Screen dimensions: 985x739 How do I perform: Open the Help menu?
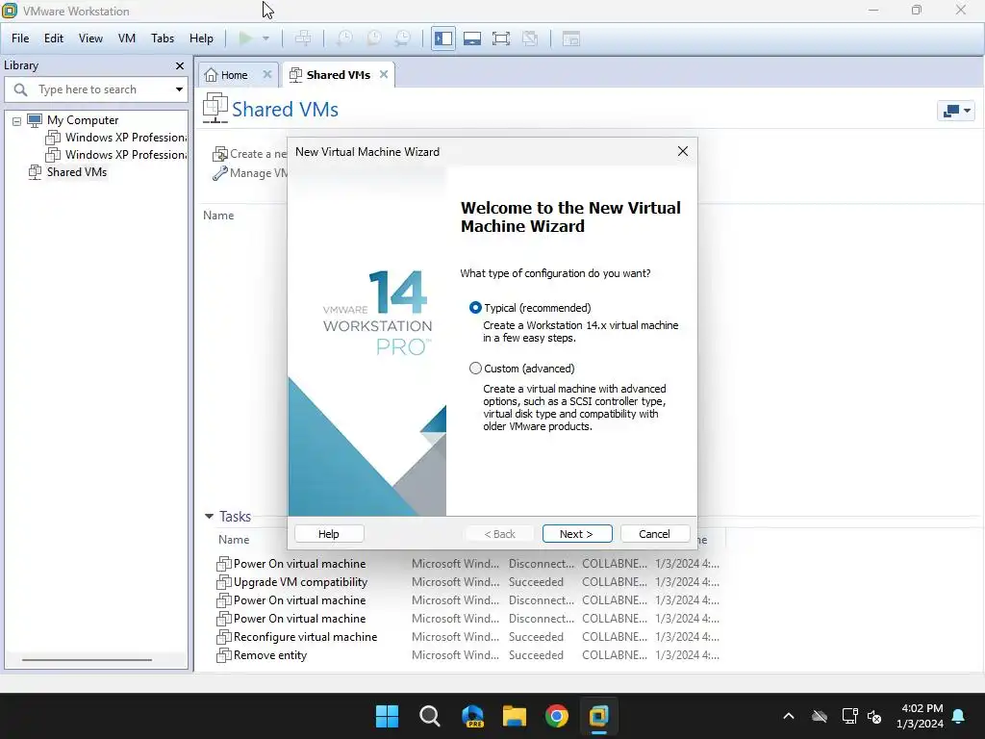point(202,38)
